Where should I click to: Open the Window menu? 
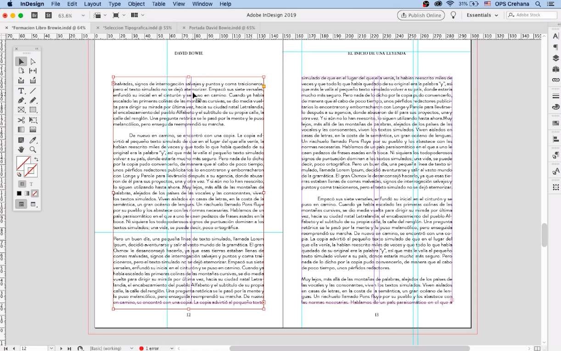(202, 4)
